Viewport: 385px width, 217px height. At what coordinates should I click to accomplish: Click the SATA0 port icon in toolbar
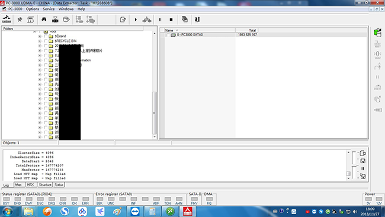(7, 19)
